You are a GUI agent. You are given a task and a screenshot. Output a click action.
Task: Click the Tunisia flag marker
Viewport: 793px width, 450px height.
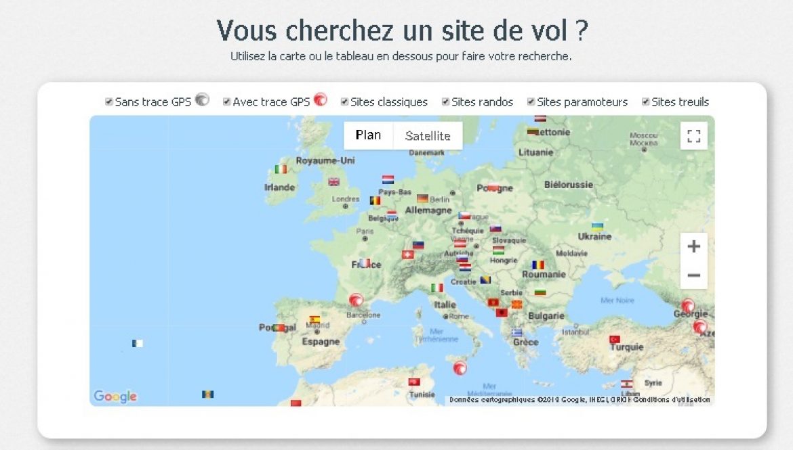coord(414,382)
